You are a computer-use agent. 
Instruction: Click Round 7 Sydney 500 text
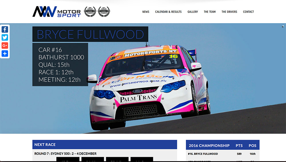(65, 154)
